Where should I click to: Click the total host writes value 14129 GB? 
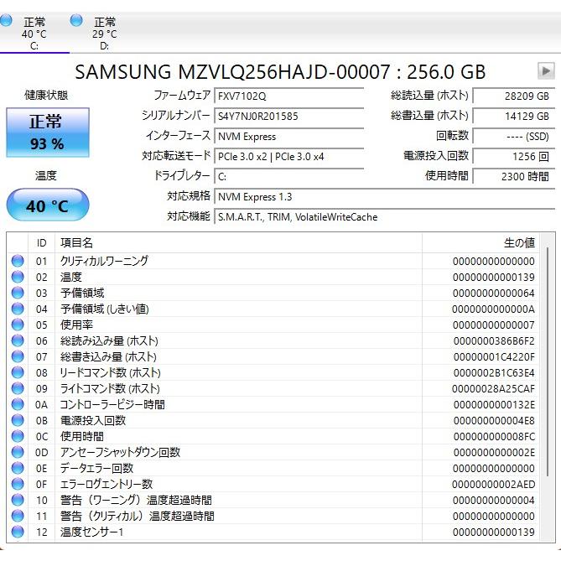coord(514,117)
